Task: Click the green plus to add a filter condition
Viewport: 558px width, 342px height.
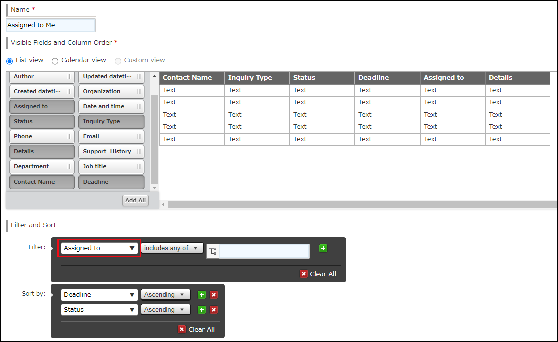Action: click(x=323, y=248)
